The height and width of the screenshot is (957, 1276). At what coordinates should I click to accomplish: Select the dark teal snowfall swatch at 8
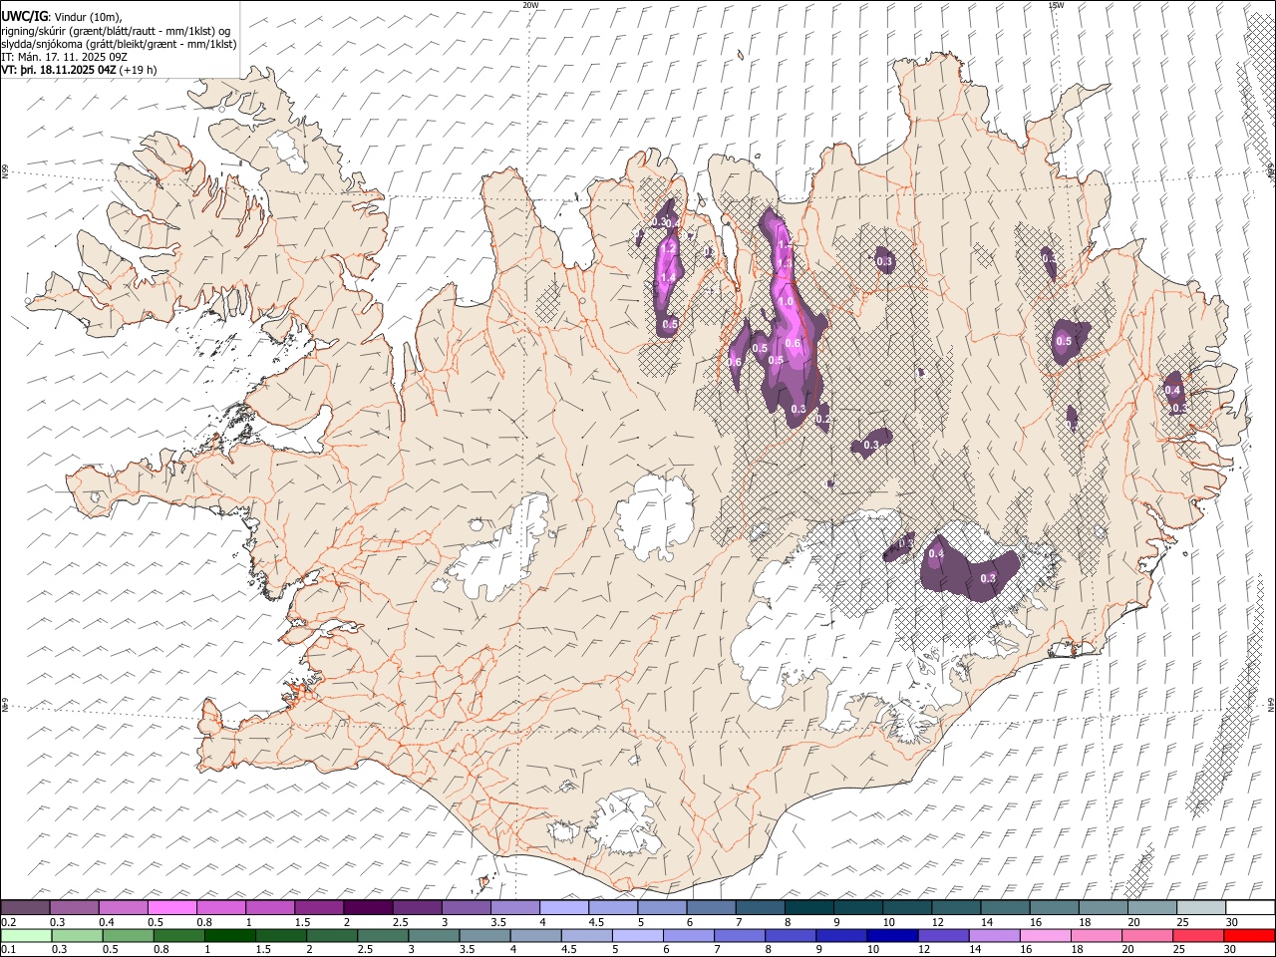(807, 907)
